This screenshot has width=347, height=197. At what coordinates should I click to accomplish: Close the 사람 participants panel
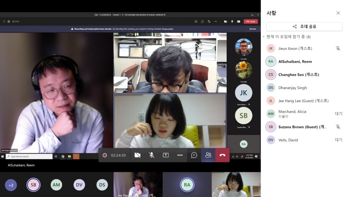pos(338,13)
